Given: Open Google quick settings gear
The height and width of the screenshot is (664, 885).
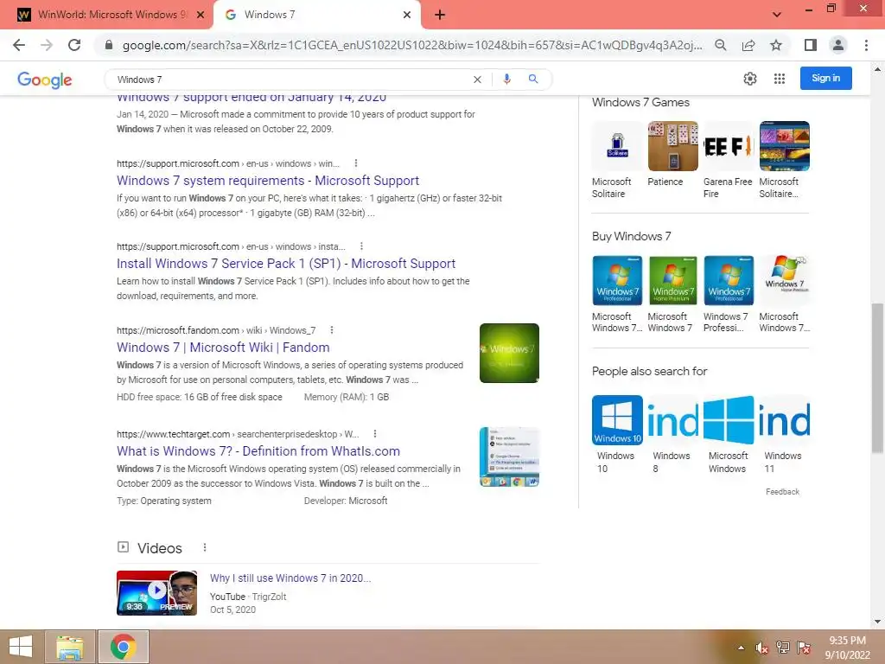Looking at the screenshot, I should pyautogui.click(x=749, y=79).
